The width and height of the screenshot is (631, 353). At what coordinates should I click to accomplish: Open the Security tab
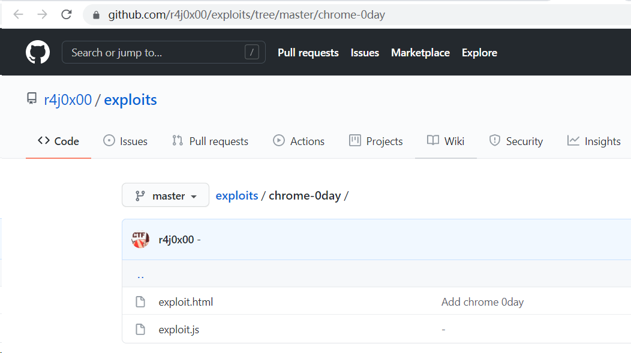coord(516,141)
